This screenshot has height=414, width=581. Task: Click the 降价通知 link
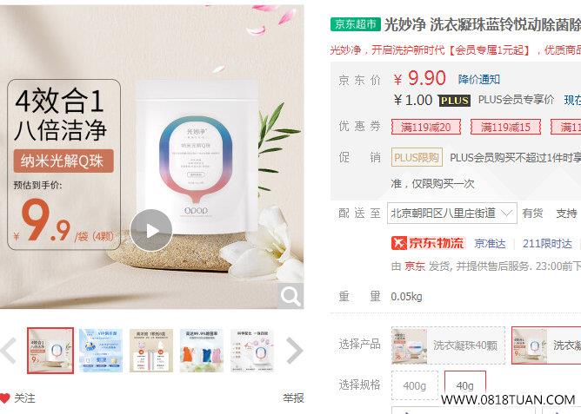(479, 79)
